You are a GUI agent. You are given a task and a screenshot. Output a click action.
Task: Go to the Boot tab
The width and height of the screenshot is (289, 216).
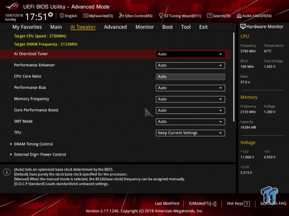pyautogui.click(x=167, y=27)
